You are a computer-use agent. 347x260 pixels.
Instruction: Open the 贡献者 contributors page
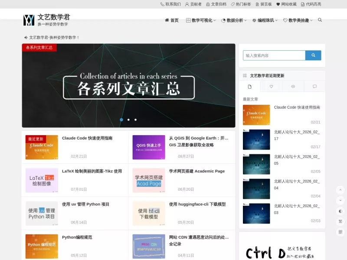(x=193, y=4)
